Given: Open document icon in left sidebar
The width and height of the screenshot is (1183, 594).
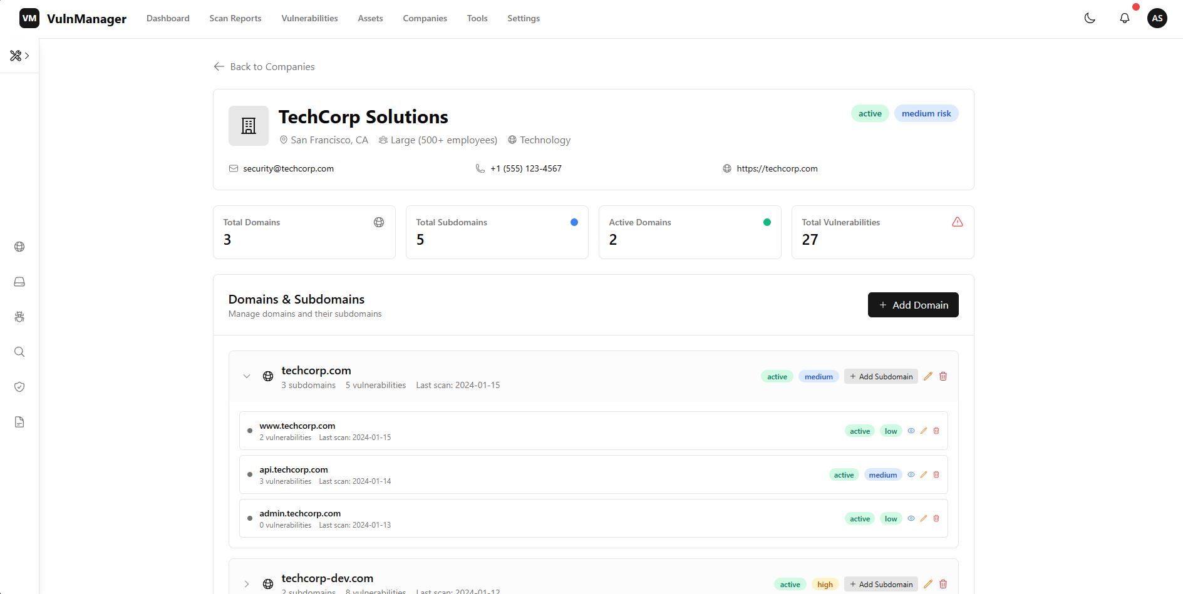Looking at the screenshot, I should (x=19, y=422).
